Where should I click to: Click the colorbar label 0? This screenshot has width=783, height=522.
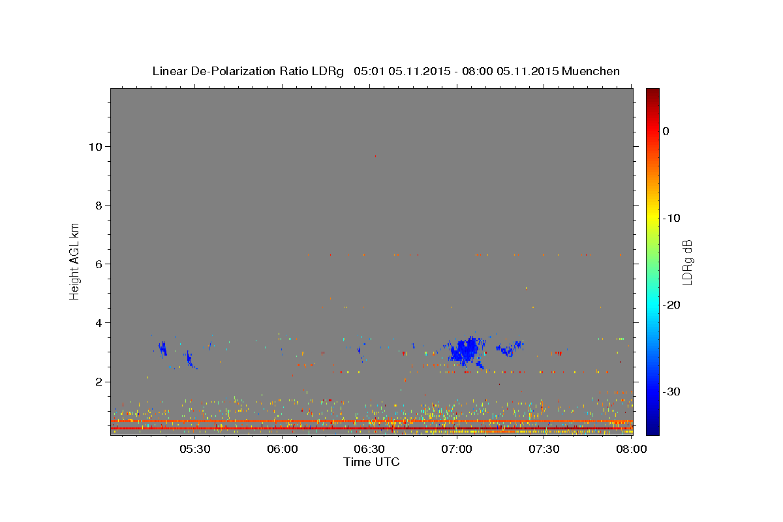pos(666,131)
